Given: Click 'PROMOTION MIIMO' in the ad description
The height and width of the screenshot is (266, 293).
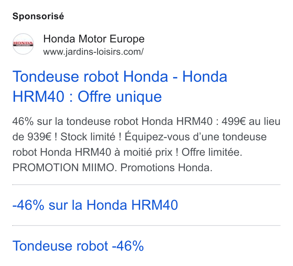Looking at the screenshot, I should pos(63,167).
